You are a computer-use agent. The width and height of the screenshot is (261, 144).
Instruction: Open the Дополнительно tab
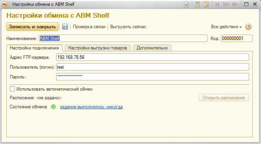152,48
